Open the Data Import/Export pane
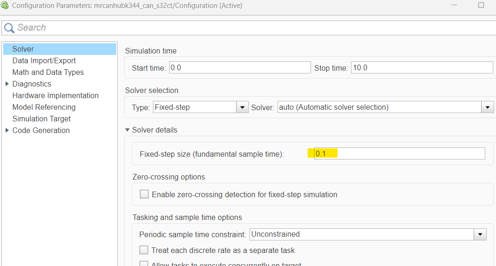Image resolution: width=496 pixels, height=266 pixels. tap(44, 60)
